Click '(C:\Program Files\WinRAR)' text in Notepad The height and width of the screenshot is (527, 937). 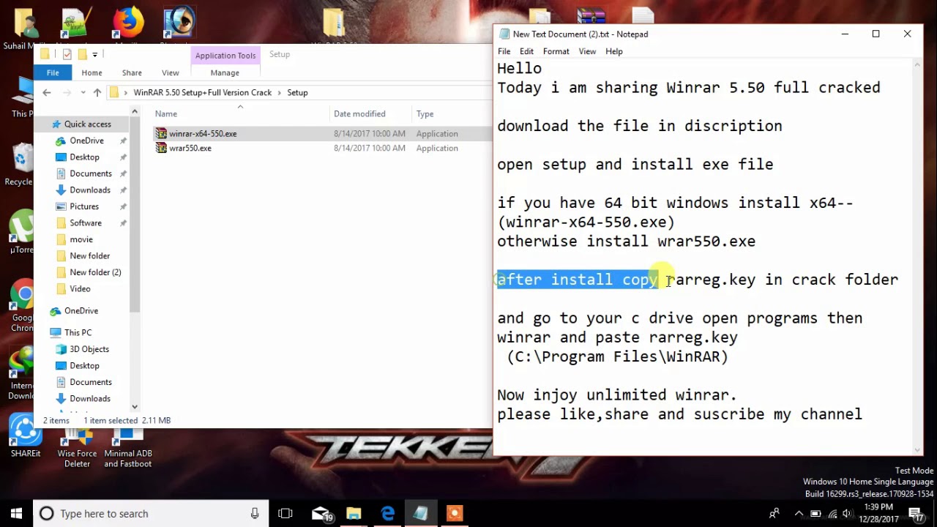[x=617, y=356]
